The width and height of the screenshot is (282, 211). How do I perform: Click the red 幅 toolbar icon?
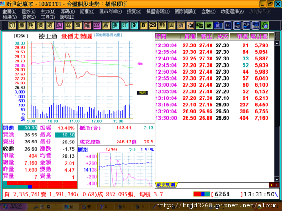click(87, 25)
